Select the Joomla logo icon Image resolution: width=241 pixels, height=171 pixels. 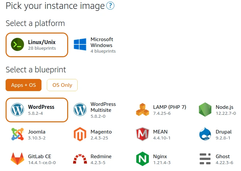(x=17, y=134)
